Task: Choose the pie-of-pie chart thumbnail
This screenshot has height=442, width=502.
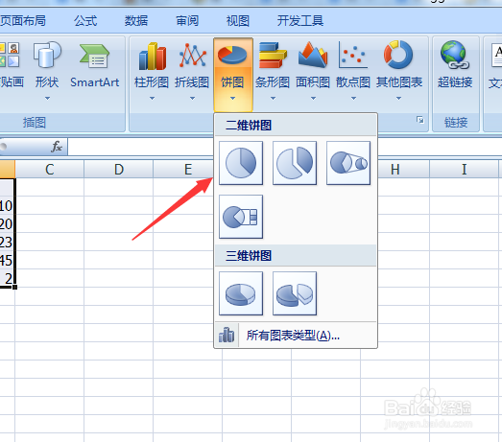Action: (348, 163)
